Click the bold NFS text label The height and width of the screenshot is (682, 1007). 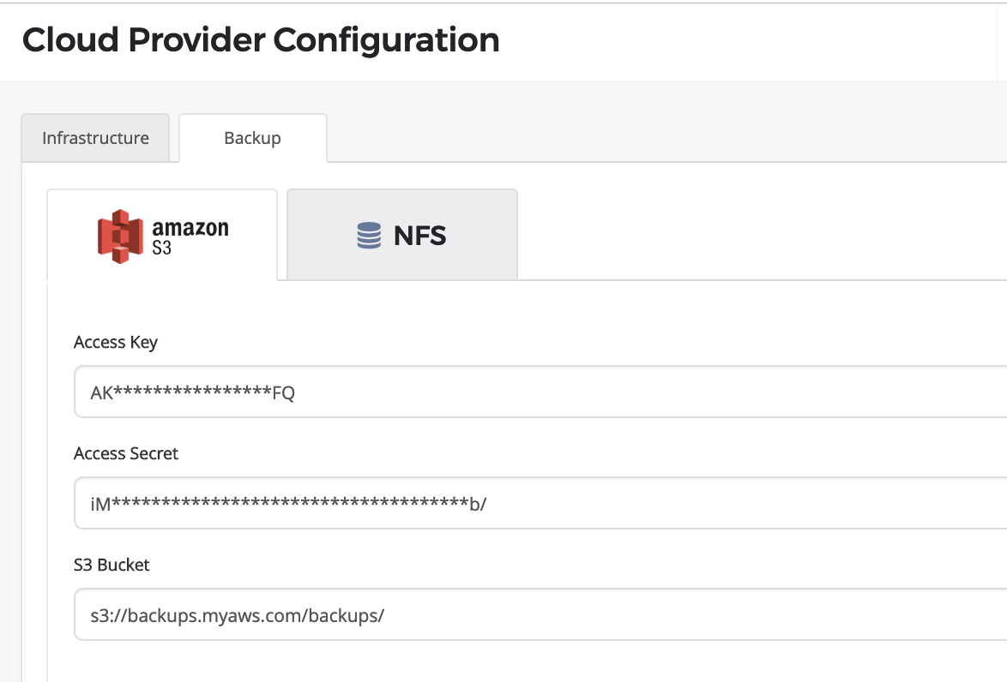click(420, 236)
